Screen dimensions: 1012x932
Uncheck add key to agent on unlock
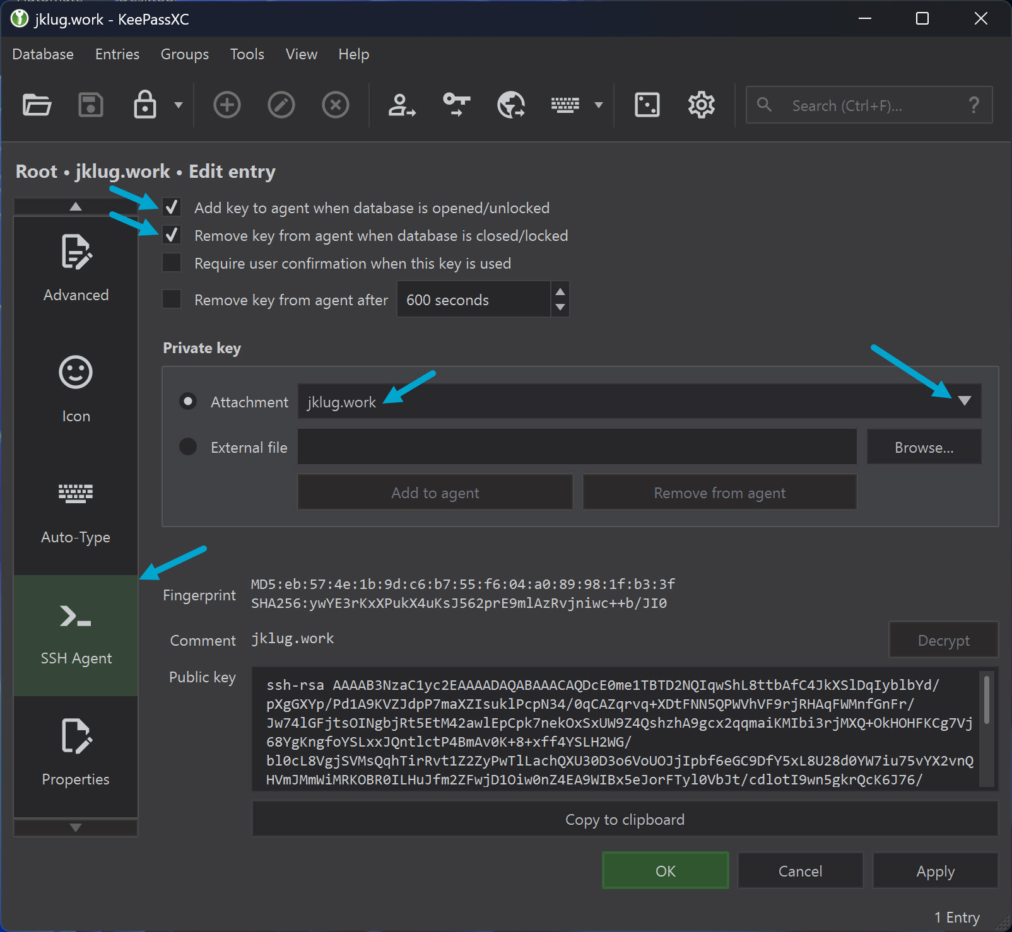tap(171, 207)
